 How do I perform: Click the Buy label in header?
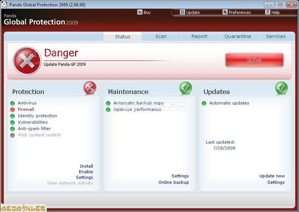(x=147, y=12)
